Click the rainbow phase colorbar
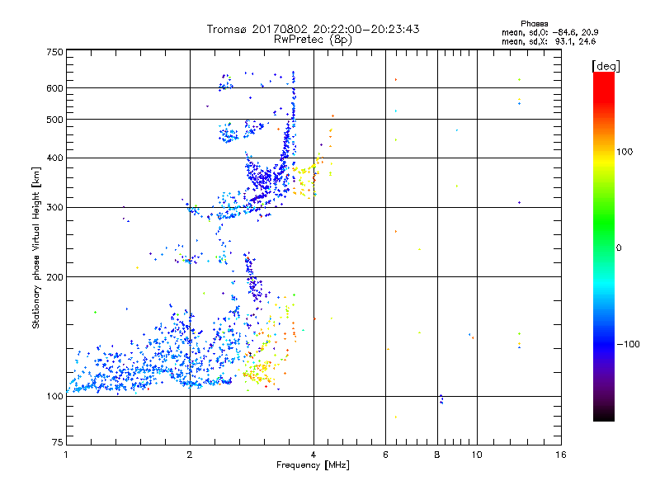 coord(604,246)
